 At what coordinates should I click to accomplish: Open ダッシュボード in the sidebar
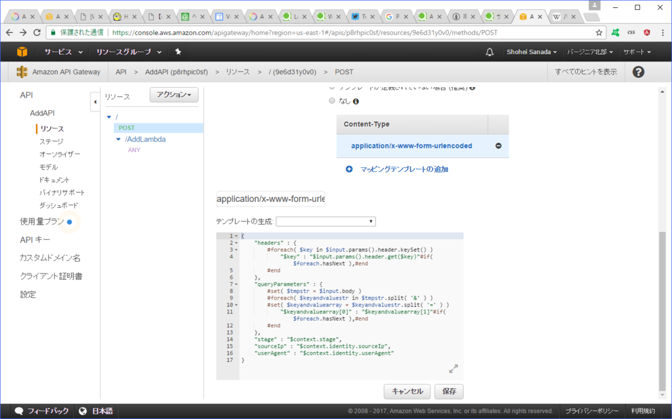(x=58, y=206)
